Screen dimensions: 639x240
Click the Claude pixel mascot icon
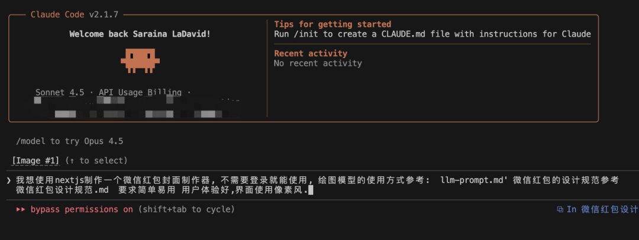tap(140, 60)
